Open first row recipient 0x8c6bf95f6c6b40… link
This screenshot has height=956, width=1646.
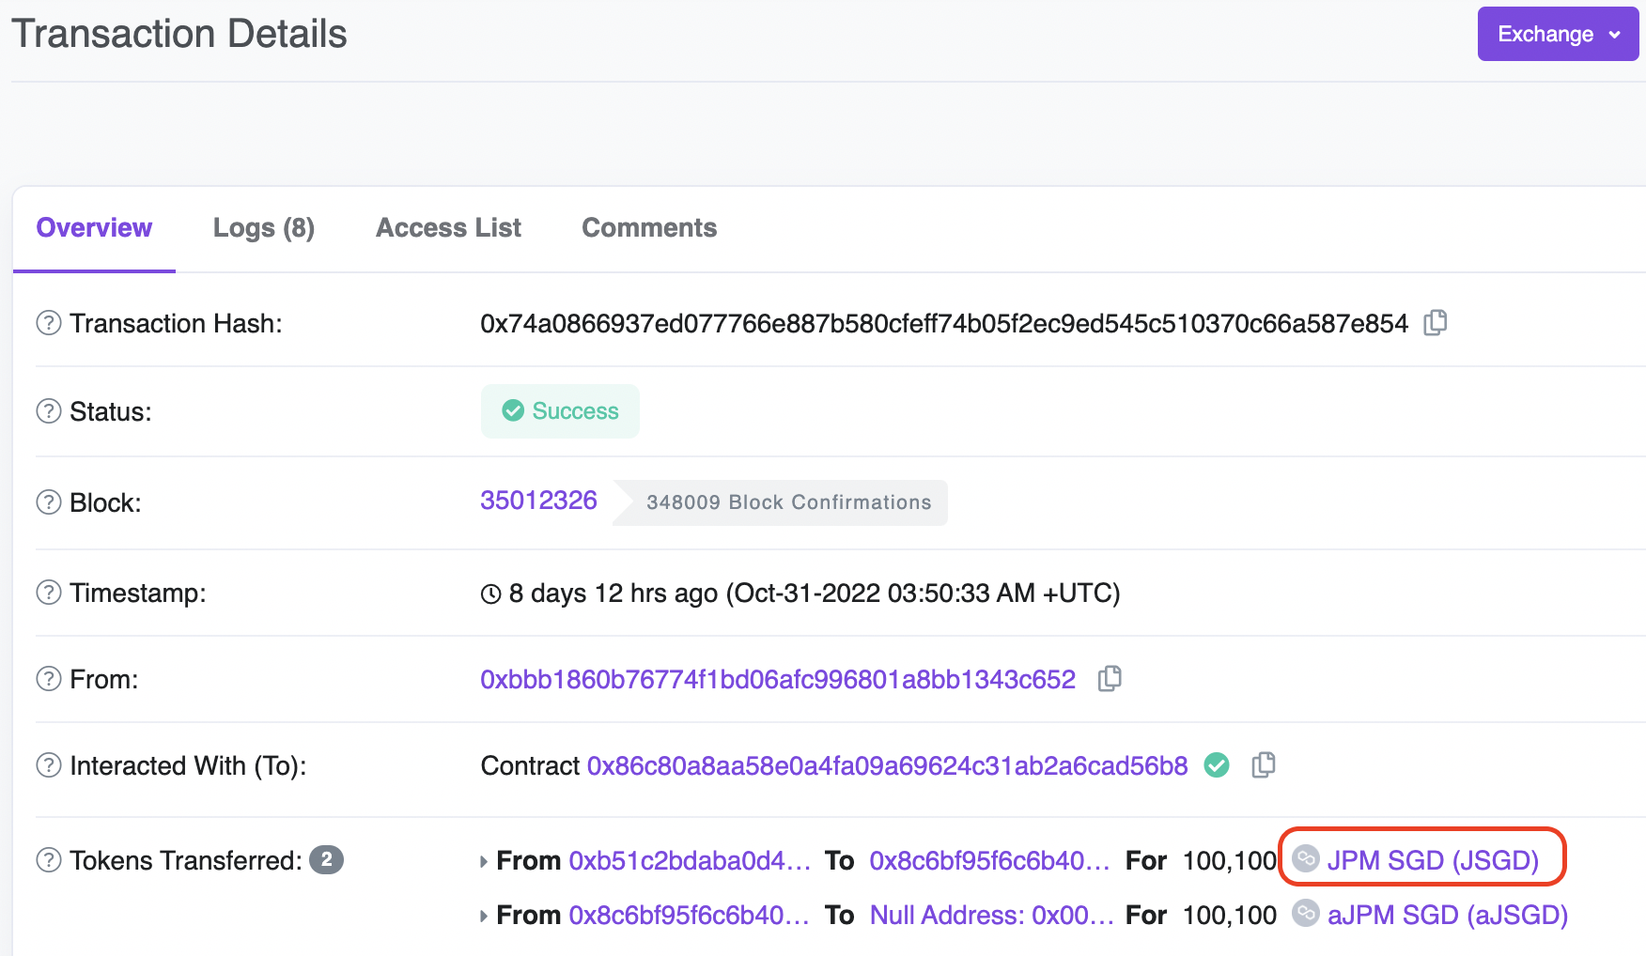tap(989, 860)
